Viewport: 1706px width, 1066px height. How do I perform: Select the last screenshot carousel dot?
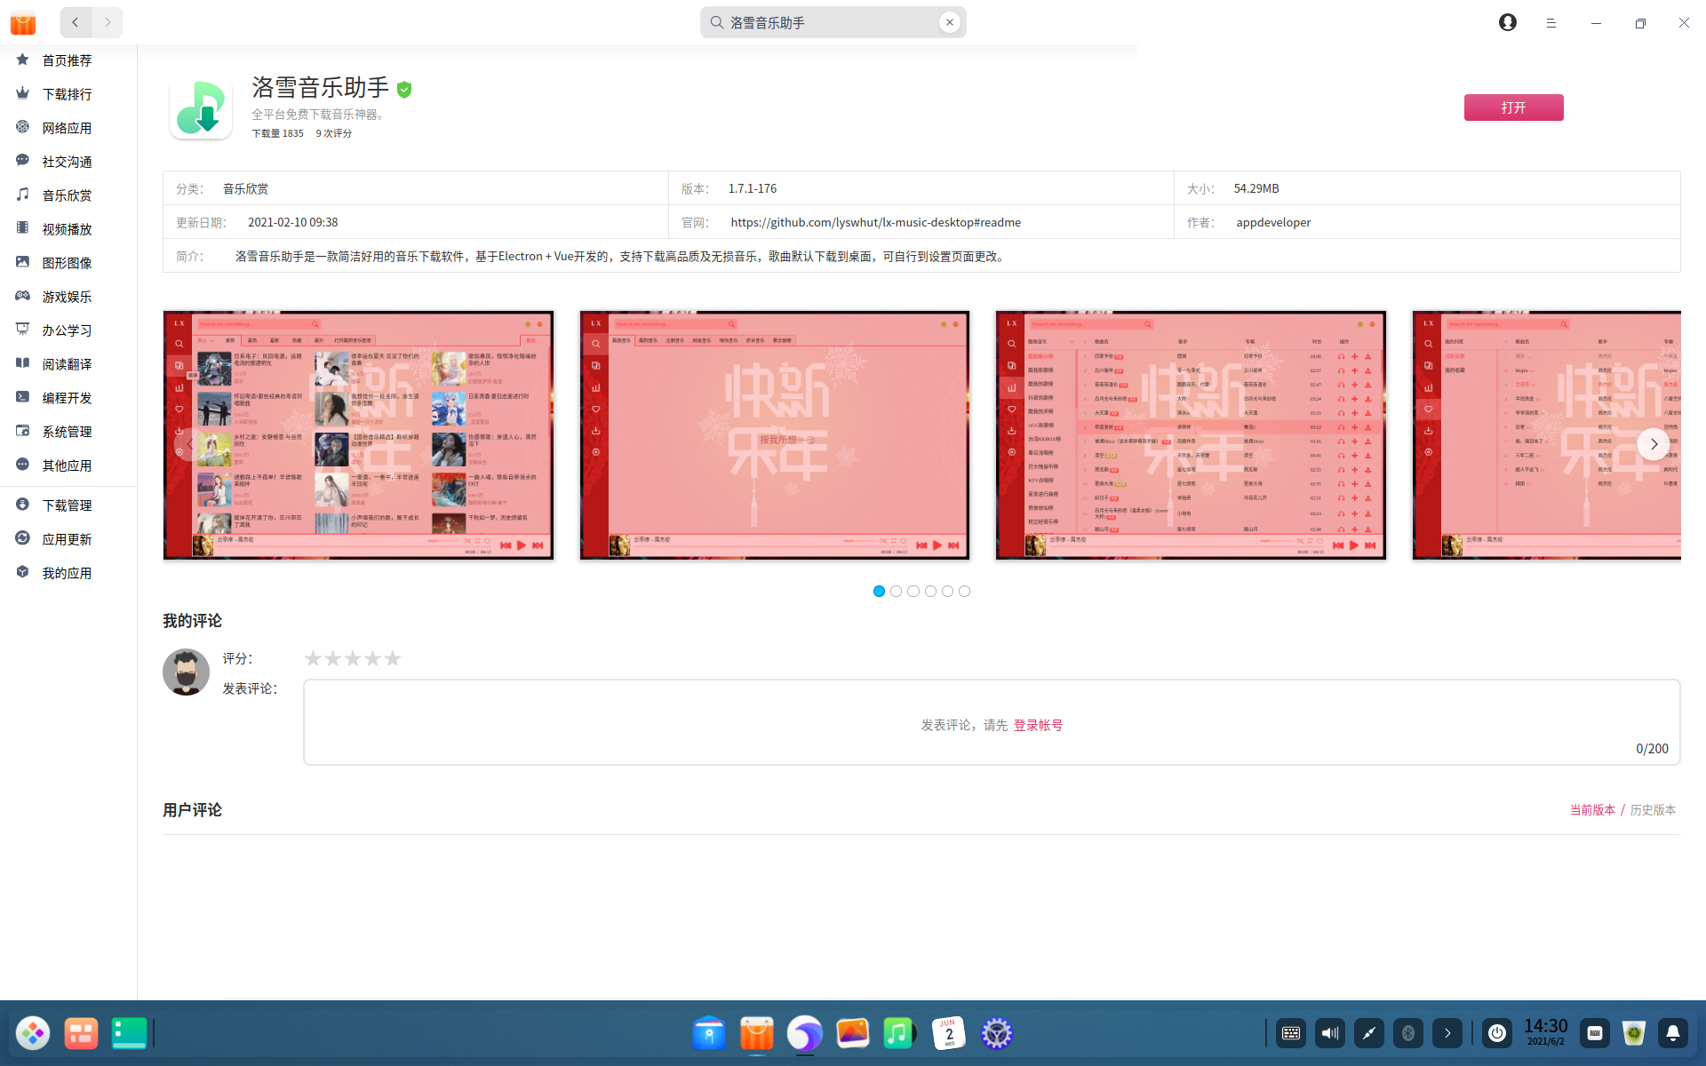(964, 592)
